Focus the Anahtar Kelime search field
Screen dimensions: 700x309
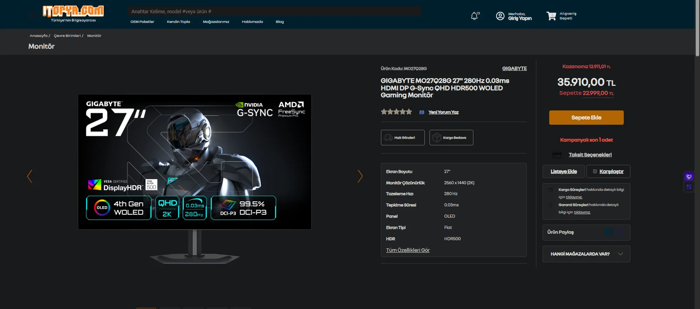tap(274, 11)
